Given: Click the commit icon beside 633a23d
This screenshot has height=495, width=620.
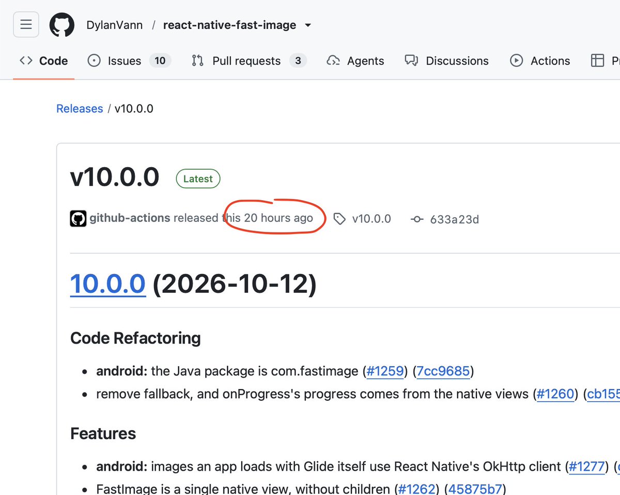Looking at the screenshot, I should (417, 219).
